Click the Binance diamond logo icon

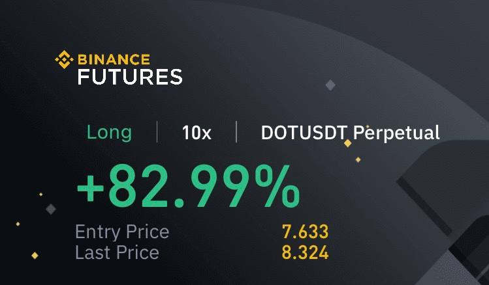pos(64,59)
